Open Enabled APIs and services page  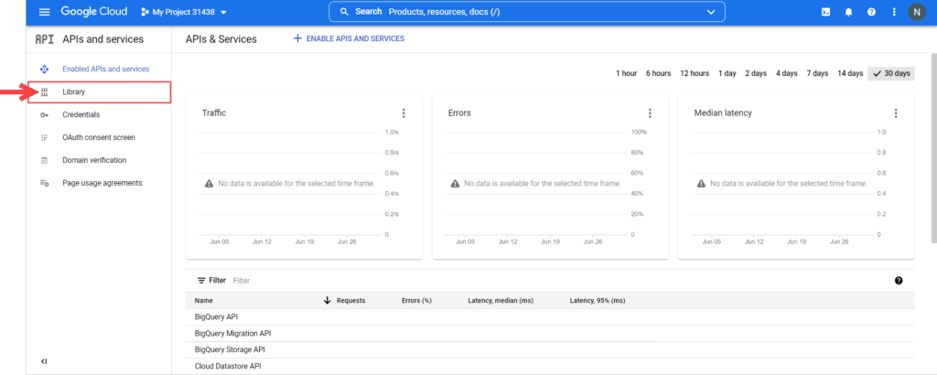tap(106, 70)
